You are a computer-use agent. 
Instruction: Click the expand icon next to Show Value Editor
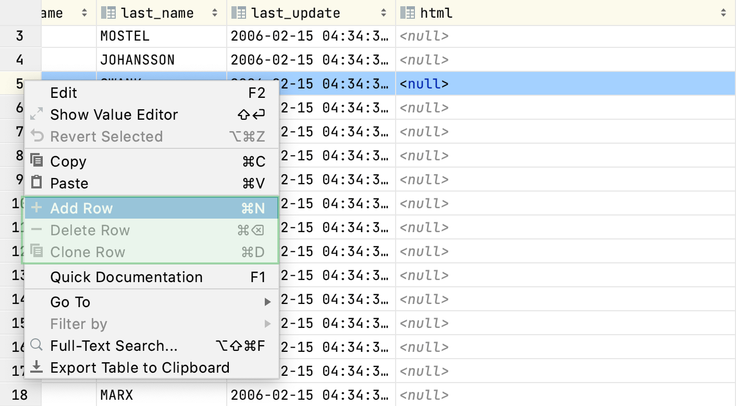click(36, 115)
